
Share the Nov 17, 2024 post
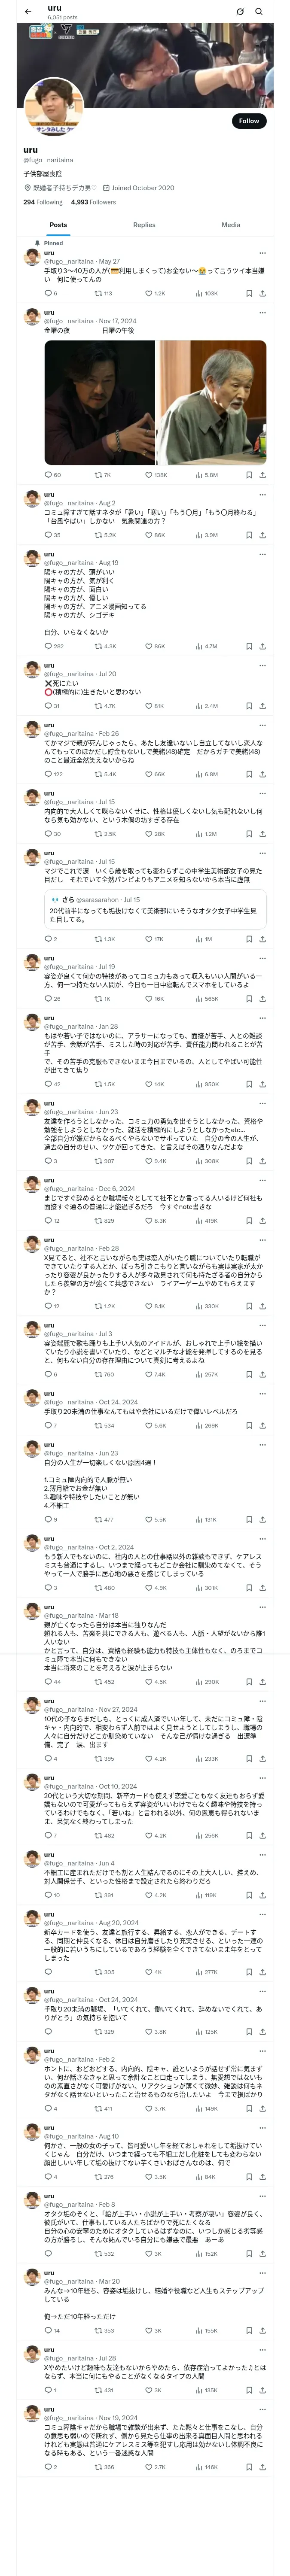click(262, 475)
